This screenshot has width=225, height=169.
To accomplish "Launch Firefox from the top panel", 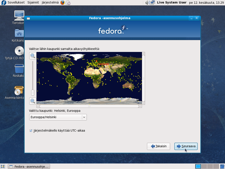I will (62, 3).
